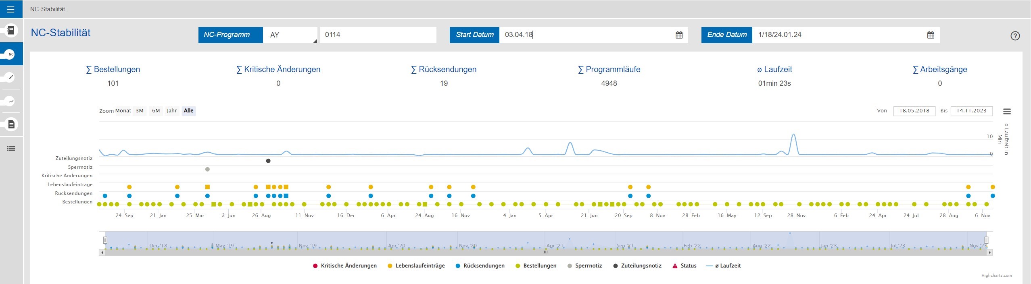Image resolution: width=1031 pixels, height=284 pixels.
Task: Click the Highcharts.com credit link
Action: pos(996,276)
